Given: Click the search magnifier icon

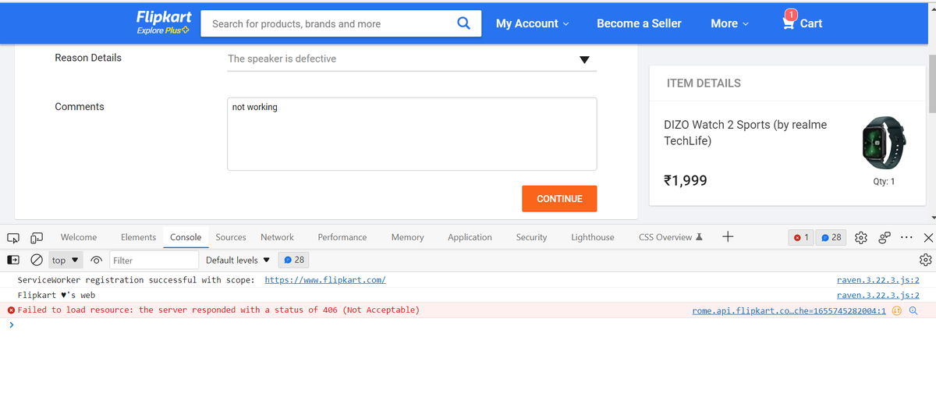Looking at the screenshot, I should [463, 23].
